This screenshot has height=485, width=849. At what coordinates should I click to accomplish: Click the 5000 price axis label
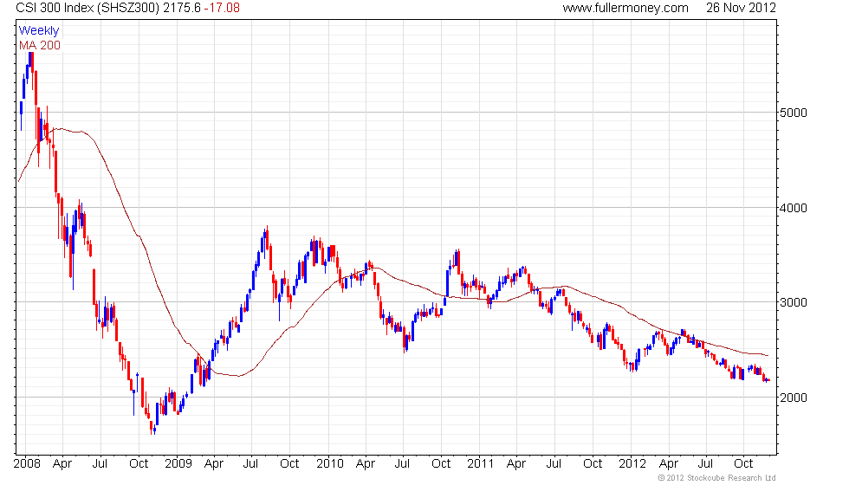tap(794, 113)
